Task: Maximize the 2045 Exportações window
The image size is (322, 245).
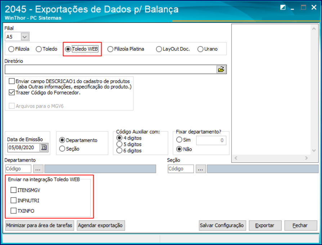Action: pyautogui.click(x=304, y=8)
